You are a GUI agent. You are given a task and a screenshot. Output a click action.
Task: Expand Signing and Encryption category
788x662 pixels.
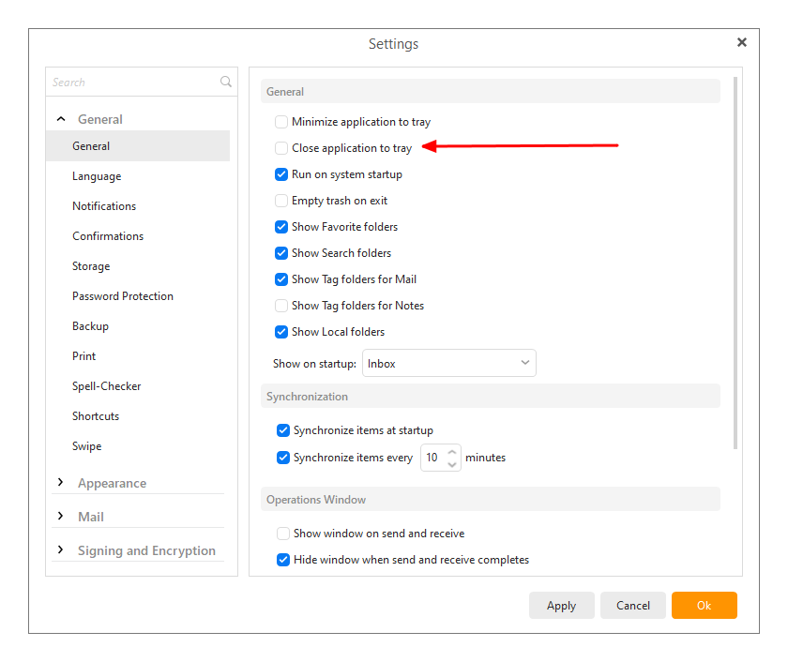(x=61, y=549)
